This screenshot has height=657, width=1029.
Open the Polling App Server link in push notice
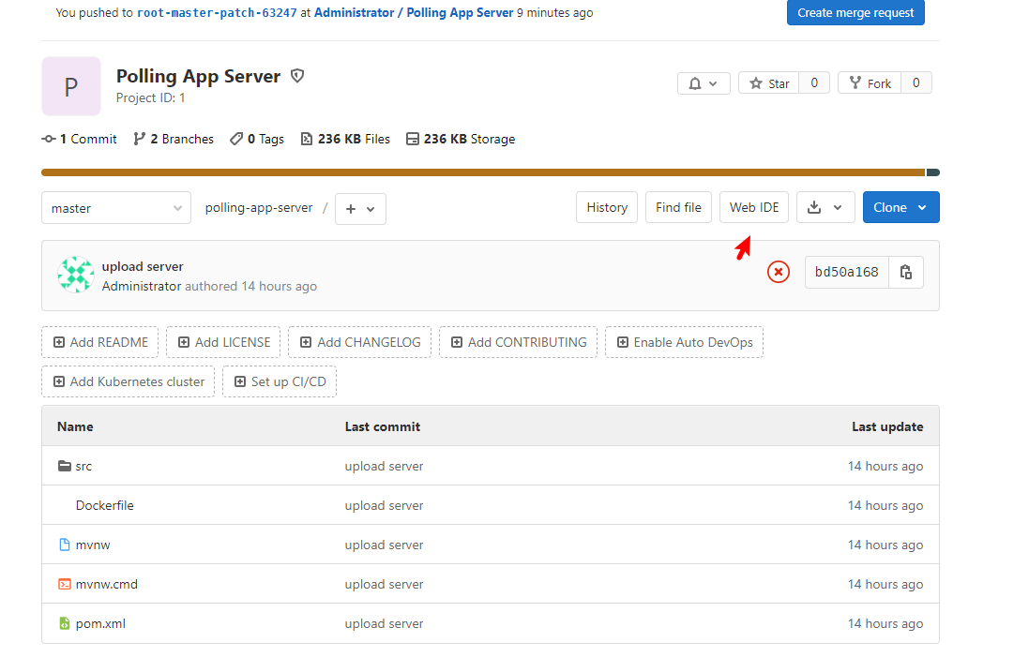coord(460,12)
